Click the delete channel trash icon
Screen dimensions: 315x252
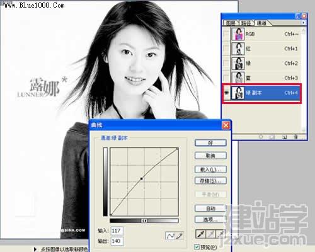295,137
